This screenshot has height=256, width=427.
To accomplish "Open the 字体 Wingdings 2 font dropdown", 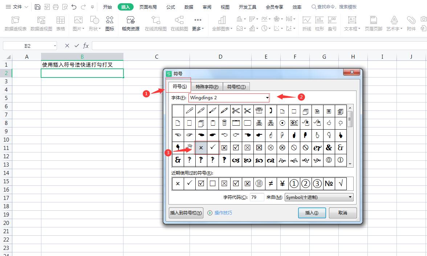I will coord(267,98).
